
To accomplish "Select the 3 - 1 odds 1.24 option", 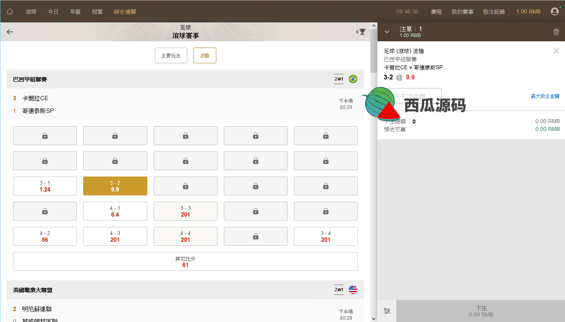I will click(45, 186).
